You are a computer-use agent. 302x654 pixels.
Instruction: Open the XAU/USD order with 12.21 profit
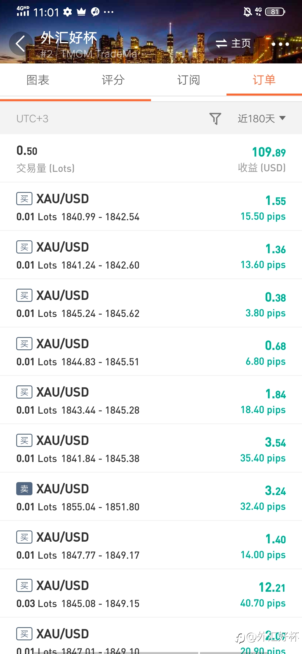tap(151, 593)
